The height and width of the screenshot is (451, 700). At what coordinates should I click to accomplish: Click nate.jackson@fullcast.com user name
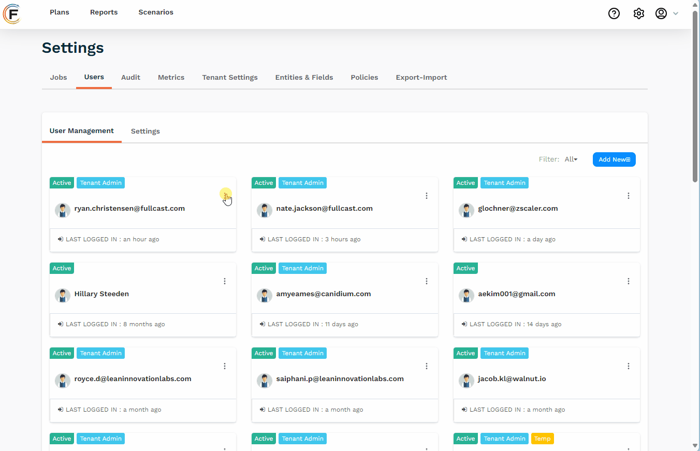click(x=325, y=209)
